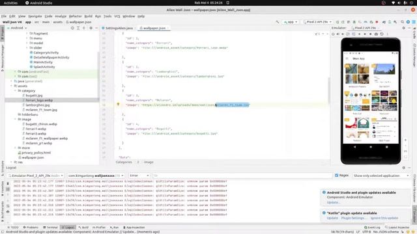The height and width of the screenshot is (234, 417).
Task: Click the Activities button in Ubuntu top bar
Action: pyautogui.click(x=10, y=3)
